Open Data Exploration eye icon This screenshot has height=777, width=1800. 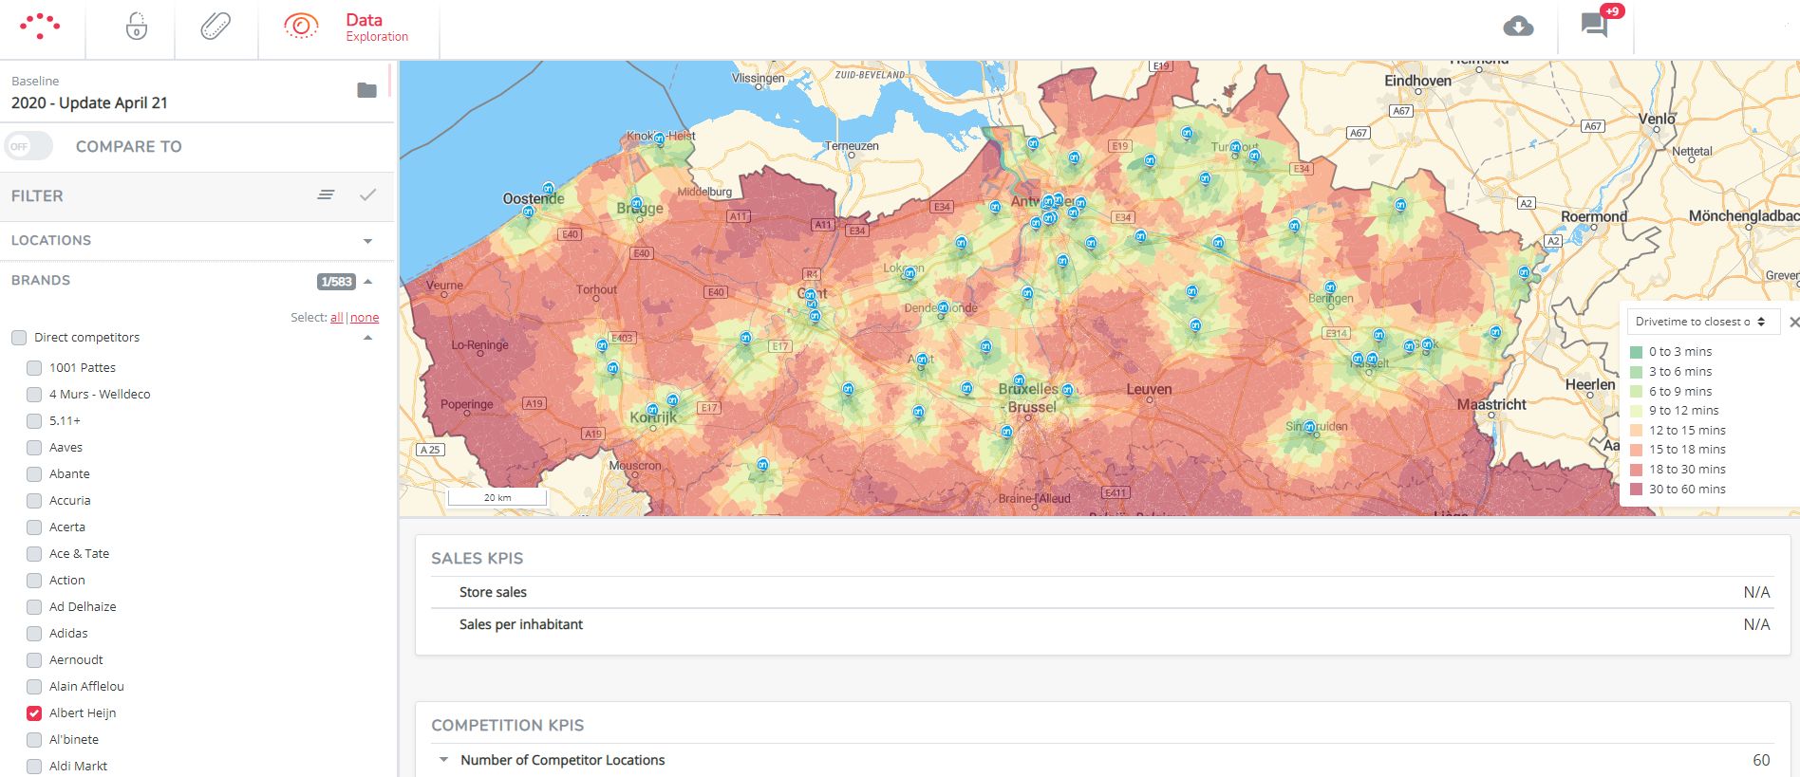[301, 27]
